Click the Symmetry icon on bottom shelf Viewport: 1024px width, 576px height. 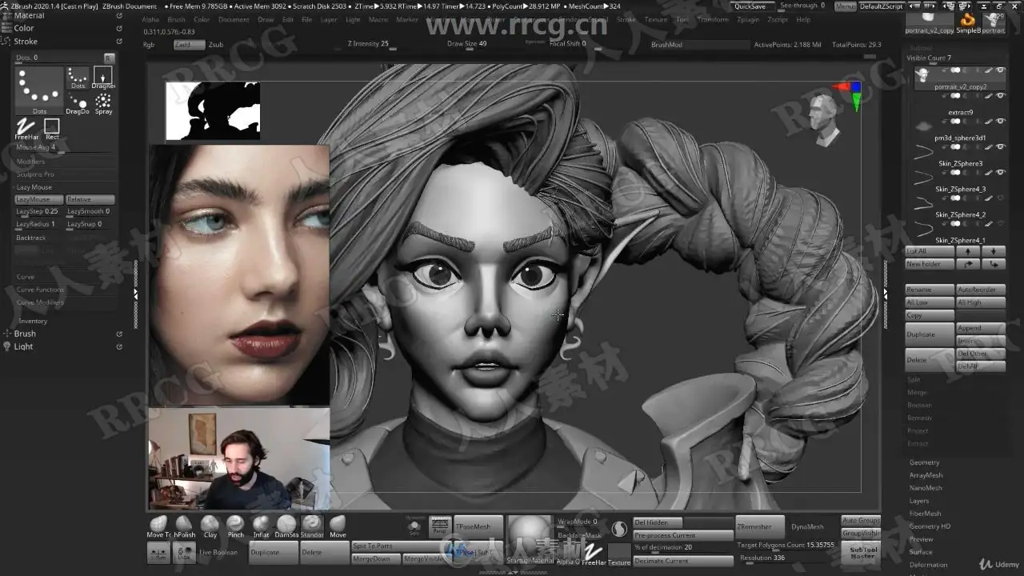click(x=158, y=553)
